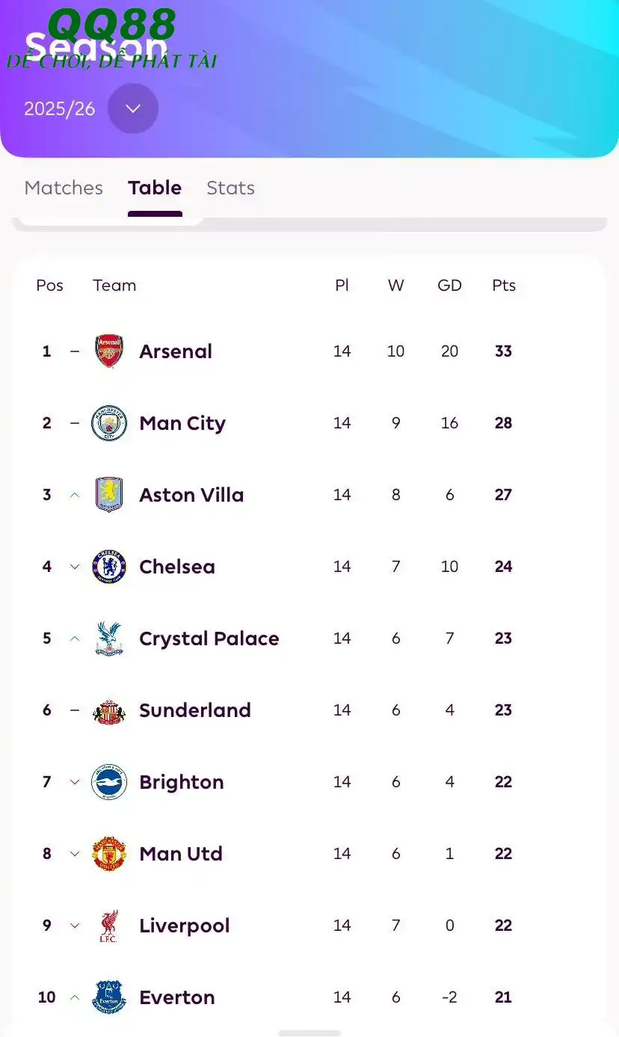Open the Liverpool team name link
Screen dimensions: 619x1037
[x=184, y=926]
